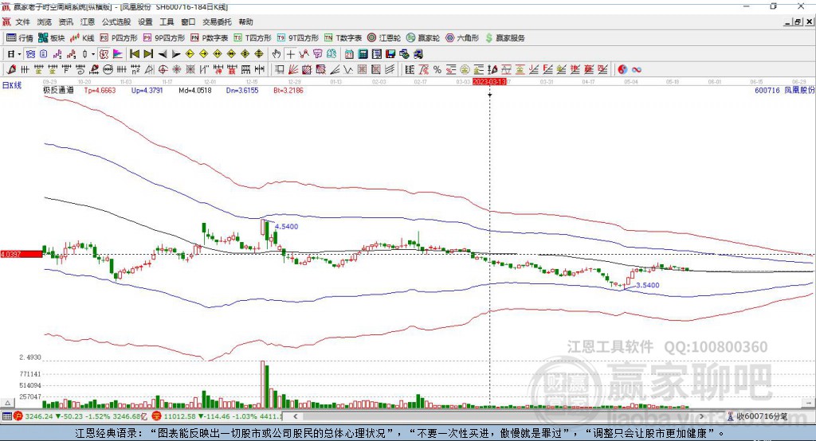Click the black left arrow icon
Screen dimensions: 816x441
[x=163, y=54]
